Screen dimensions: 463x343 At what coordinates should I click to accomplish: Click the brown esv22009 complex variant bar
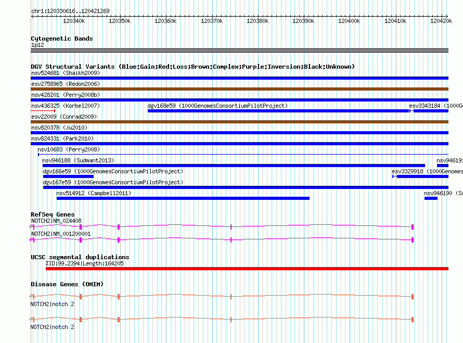(x=239, y=122)
